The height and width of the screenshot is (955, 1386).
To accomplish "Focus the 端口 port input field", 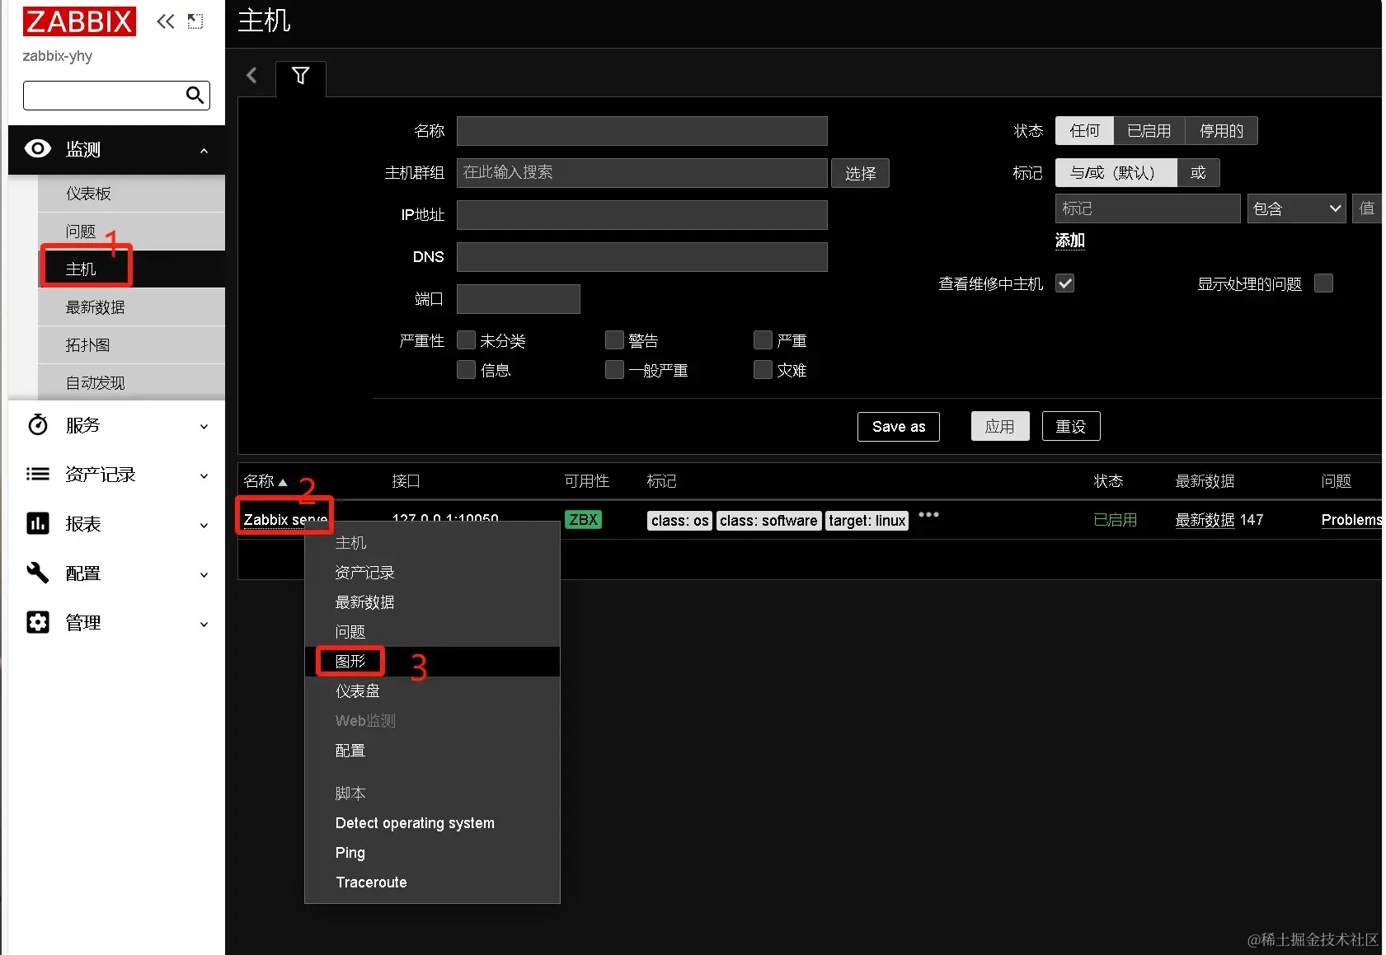I will point(519,299).
